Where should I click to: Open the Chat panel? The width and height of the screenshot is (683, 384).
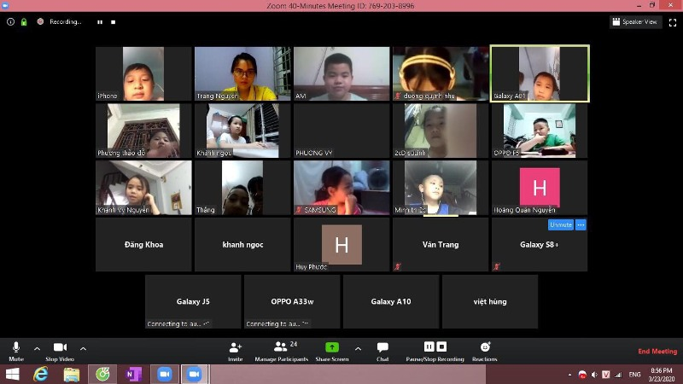pos(382,348)
